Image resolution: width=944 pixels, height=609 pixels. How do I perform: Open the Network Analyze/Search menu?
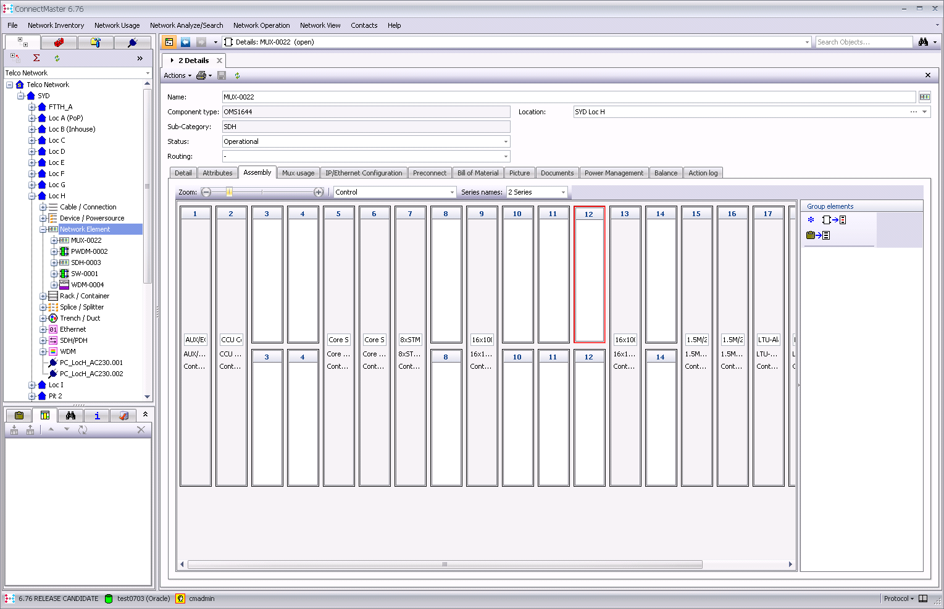186,25
